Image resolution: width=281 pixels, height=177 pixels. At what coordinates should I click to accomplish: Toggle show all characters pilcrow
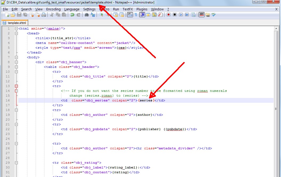tap(136, 15)
